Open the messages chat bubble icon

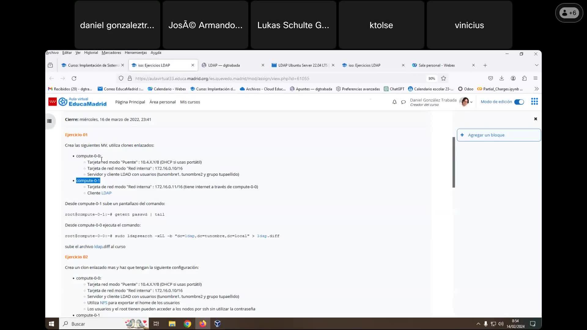(x=403, y=102)
